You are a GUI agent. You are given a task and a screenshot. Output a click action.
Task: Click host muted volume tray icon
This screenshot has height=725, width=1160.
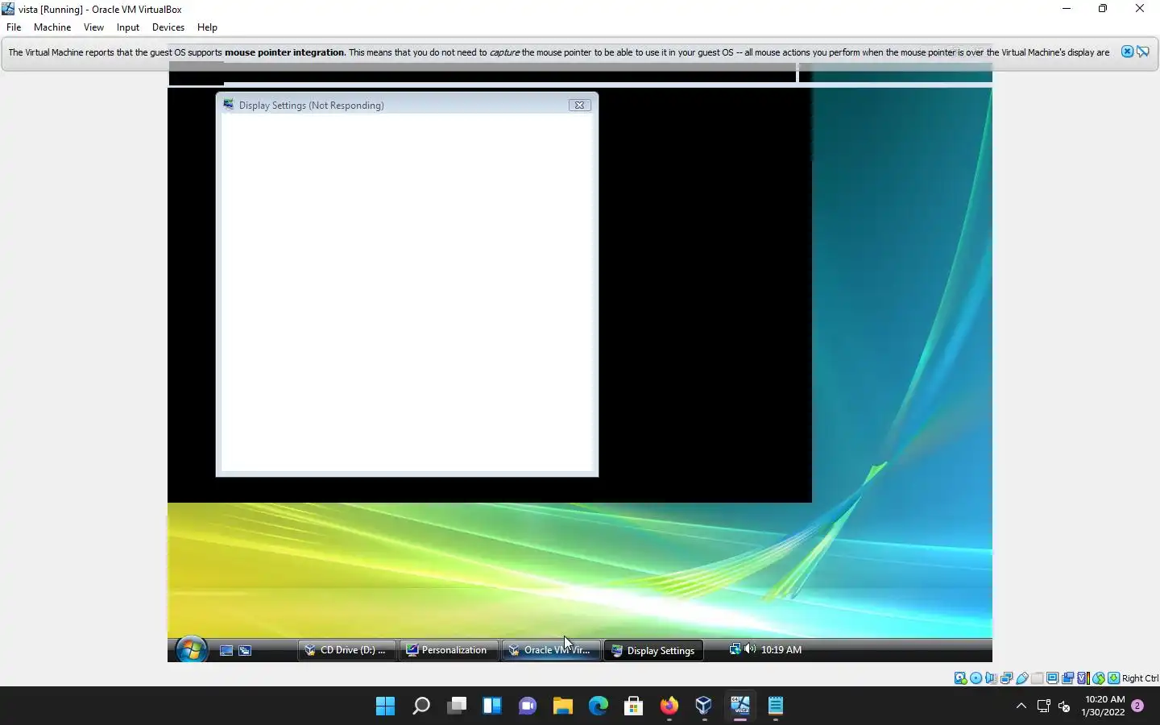1064,706
